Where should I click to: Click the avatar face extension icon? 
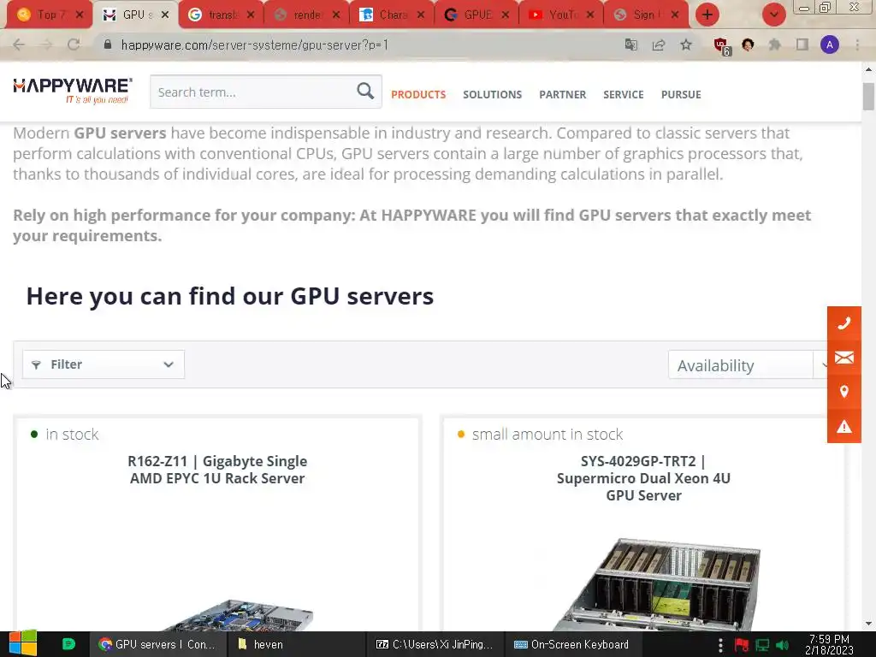tap(748, 44)
